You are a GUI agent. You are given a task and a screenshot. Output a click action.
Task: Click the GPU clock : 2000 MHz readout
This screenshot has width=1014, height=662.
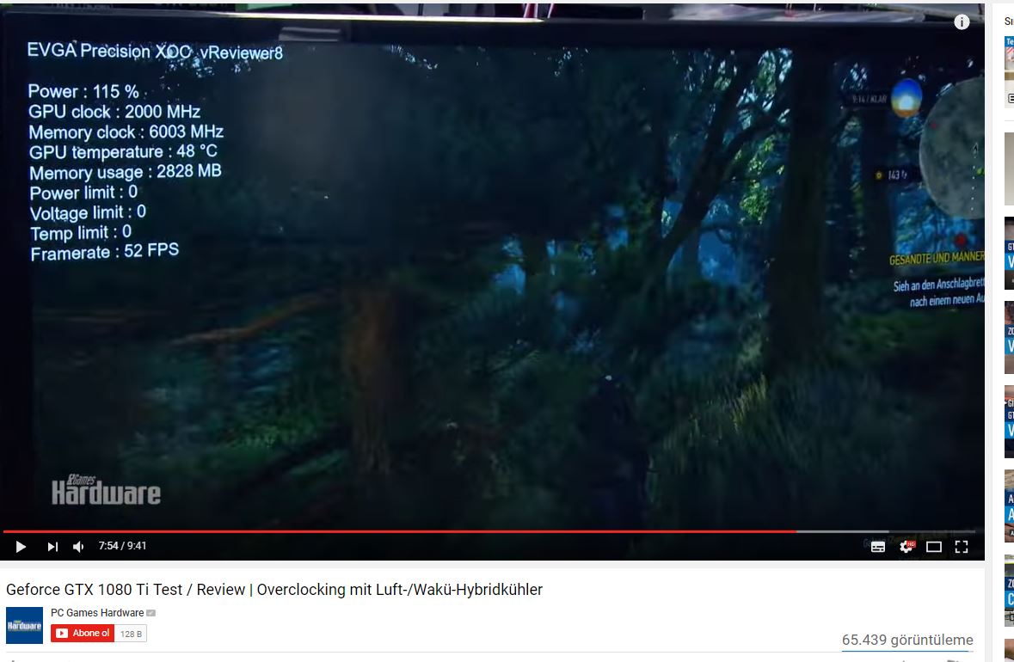[x=114, y=111]
